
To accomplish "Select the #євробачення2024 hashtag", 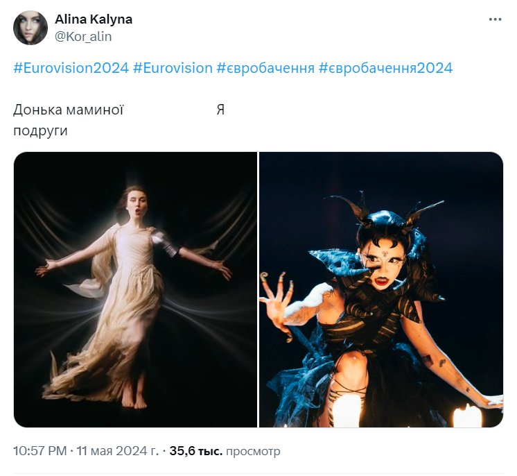I will coord(385,68).
